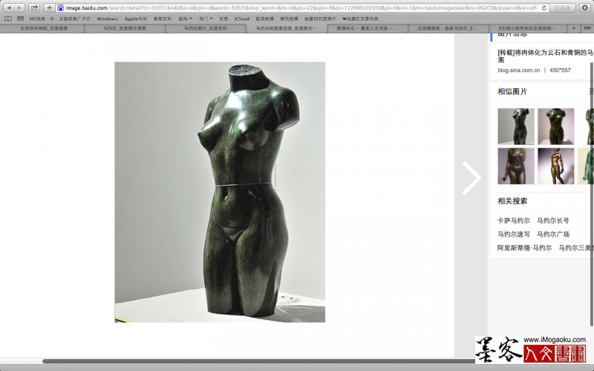This screenshot has width=594, height=371.
Task: Search related term 卡萨马约尔
Action: [514, 220]
